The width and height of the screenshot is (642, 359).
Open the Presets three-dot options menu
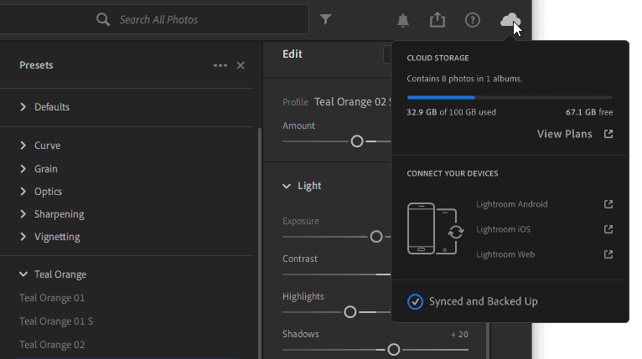point(220,65)
